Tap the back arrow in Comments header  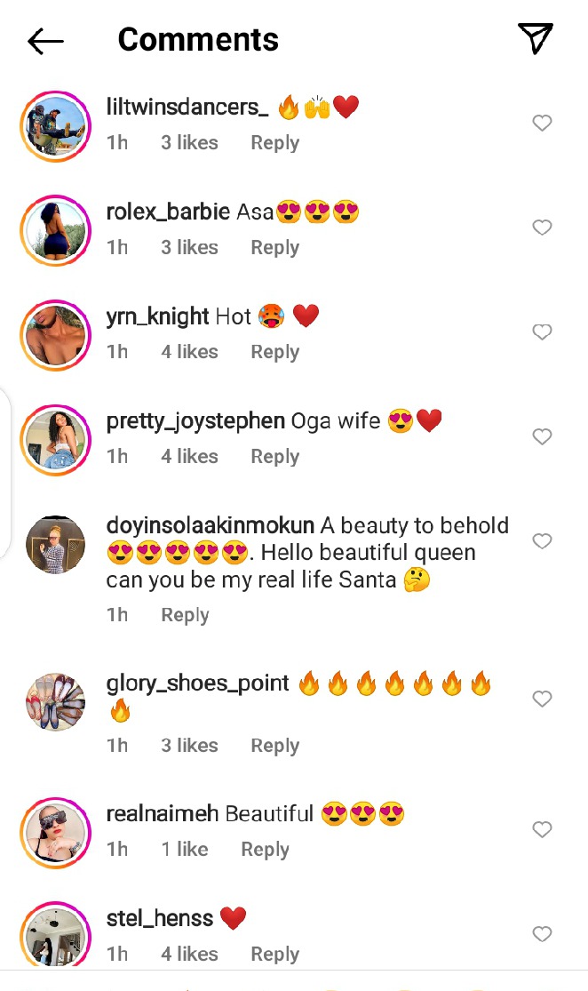[x=45, y=41]
